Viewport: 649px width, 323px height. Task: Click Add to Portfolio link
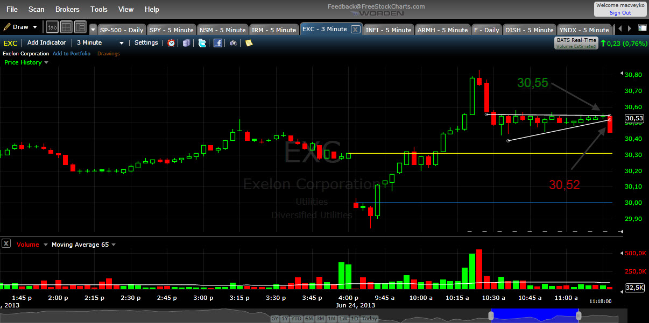click(72, 54)
